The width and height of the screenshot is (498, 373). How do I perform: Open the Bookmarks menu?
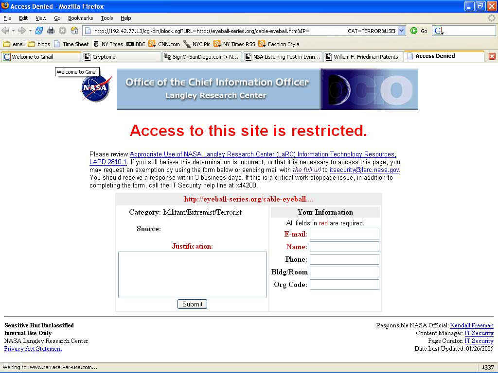click(80, 18)
